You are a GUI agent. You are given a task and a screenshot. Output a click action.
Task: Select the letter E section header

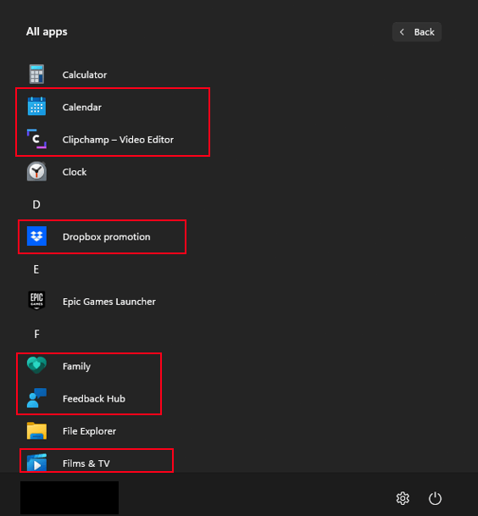[36, 269]
